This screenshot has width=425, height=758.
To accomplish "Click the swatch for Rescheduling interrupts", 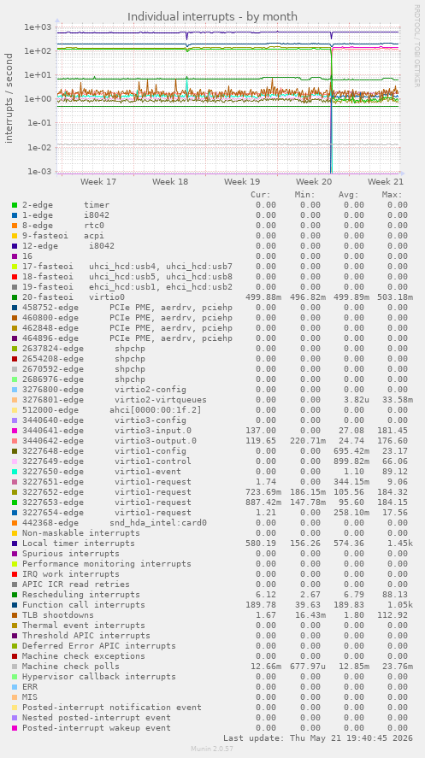I will pyautogui.click(x=15, y=595).
